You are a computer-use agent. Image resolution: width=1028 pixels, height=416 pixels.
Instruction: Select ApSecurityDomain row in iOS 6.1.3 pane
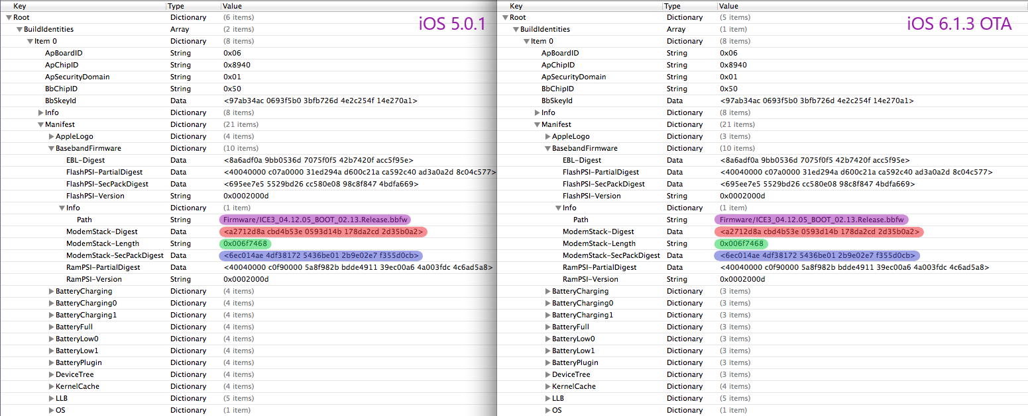click(763, 77)
